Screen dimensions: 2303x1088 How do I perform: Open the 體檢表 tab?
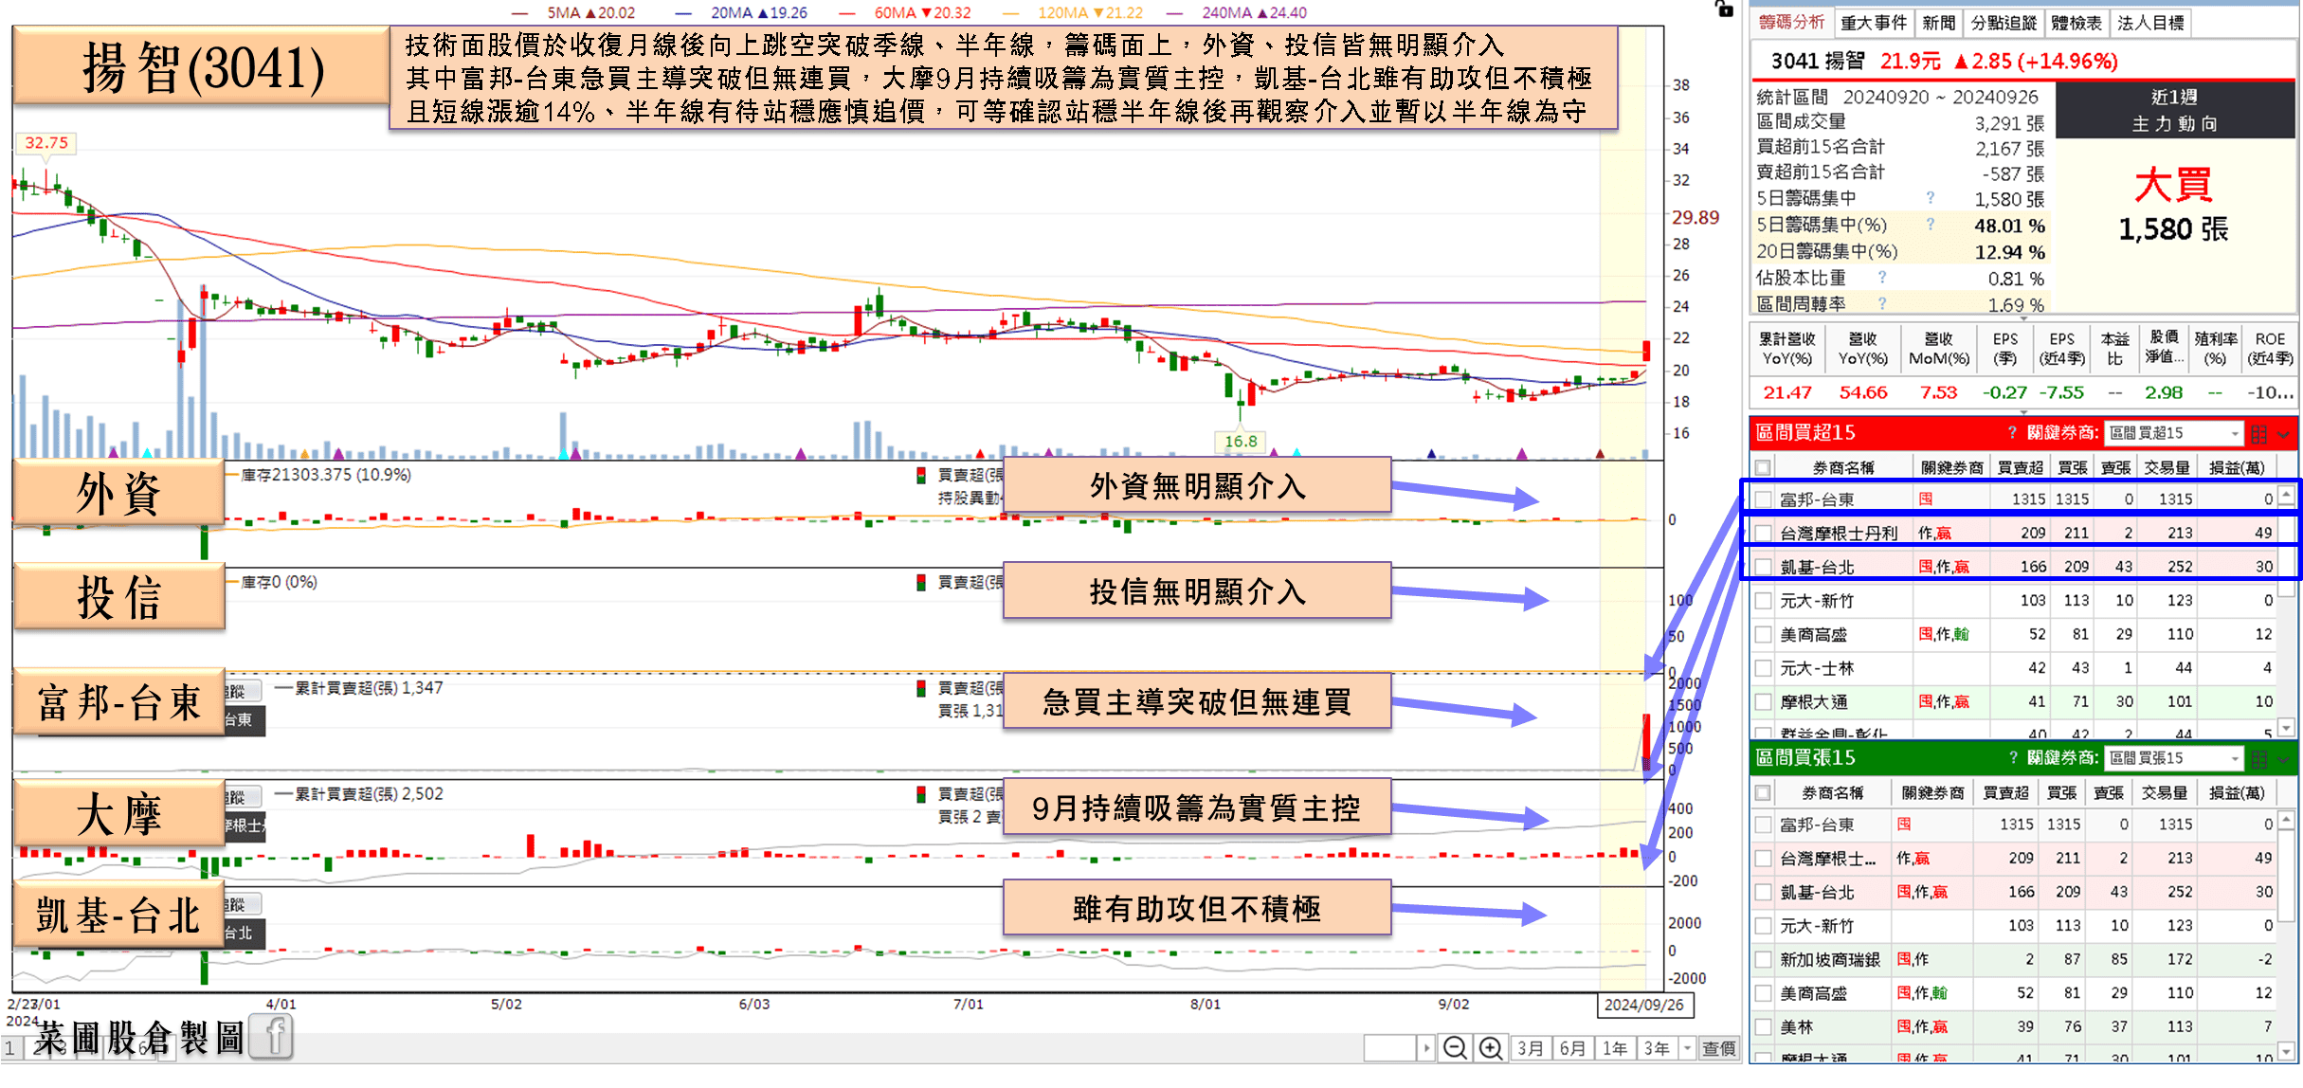(2076, 23)
